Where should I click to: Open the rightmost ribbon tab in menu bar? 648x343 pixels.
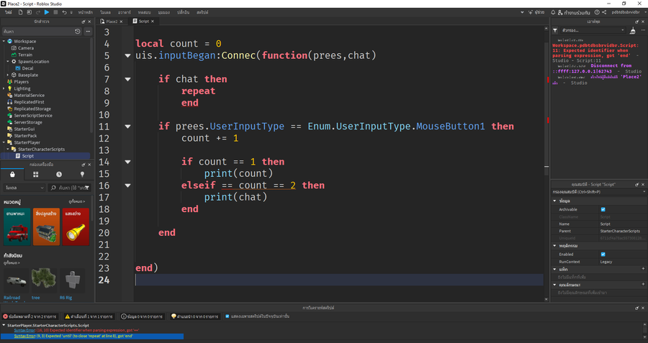tap(202, 12)
